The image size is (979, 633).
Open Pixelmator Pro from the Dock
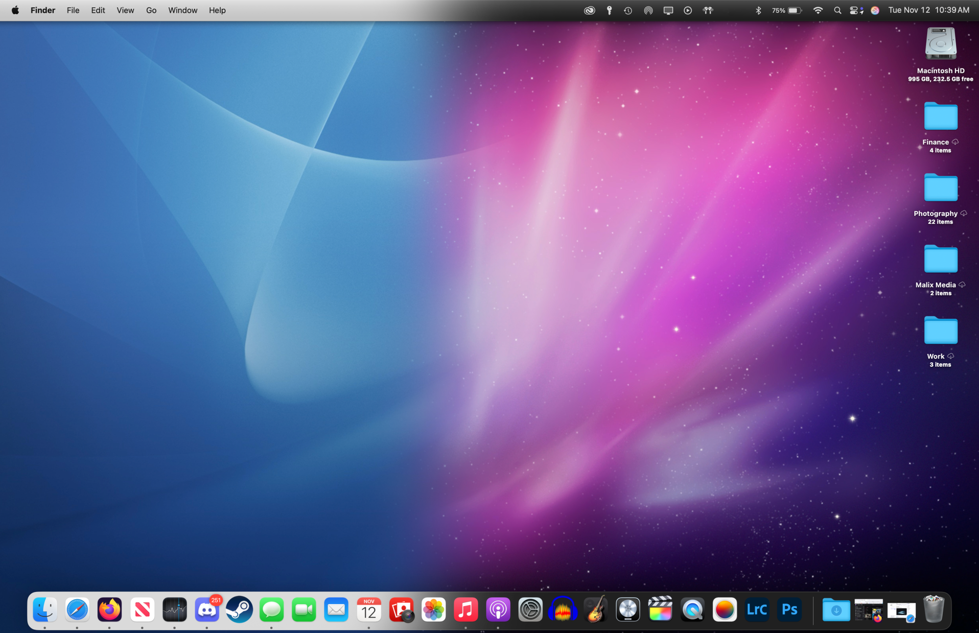point(725,610)
